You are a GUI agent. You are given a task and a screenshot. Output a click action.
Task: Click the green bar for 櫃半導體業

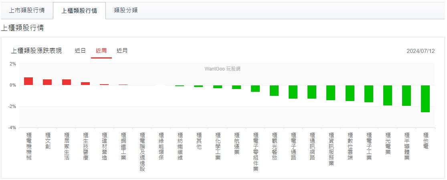(407, 95)
